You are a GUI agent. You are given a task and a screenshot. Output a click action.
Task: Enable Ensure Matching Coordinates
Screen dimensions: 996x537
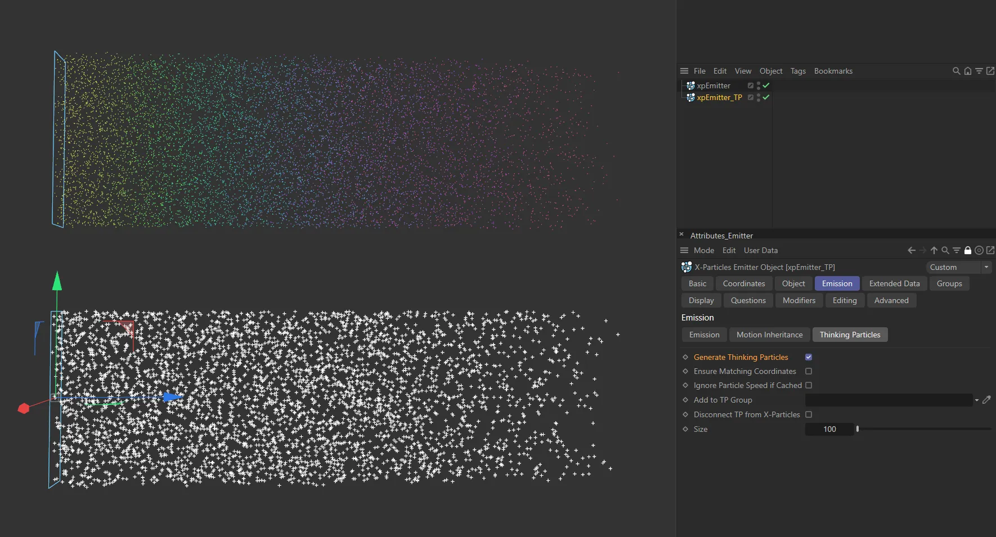[x=809, y=371]
